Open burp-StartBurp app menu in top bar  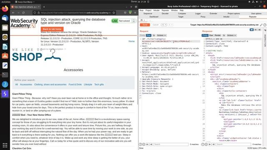tap(25, 2)
